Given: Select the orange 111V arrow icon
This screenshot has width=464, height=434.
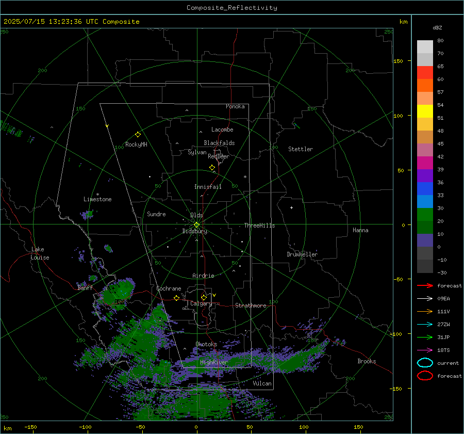Looking at the screenshot, I should (425, 311).
